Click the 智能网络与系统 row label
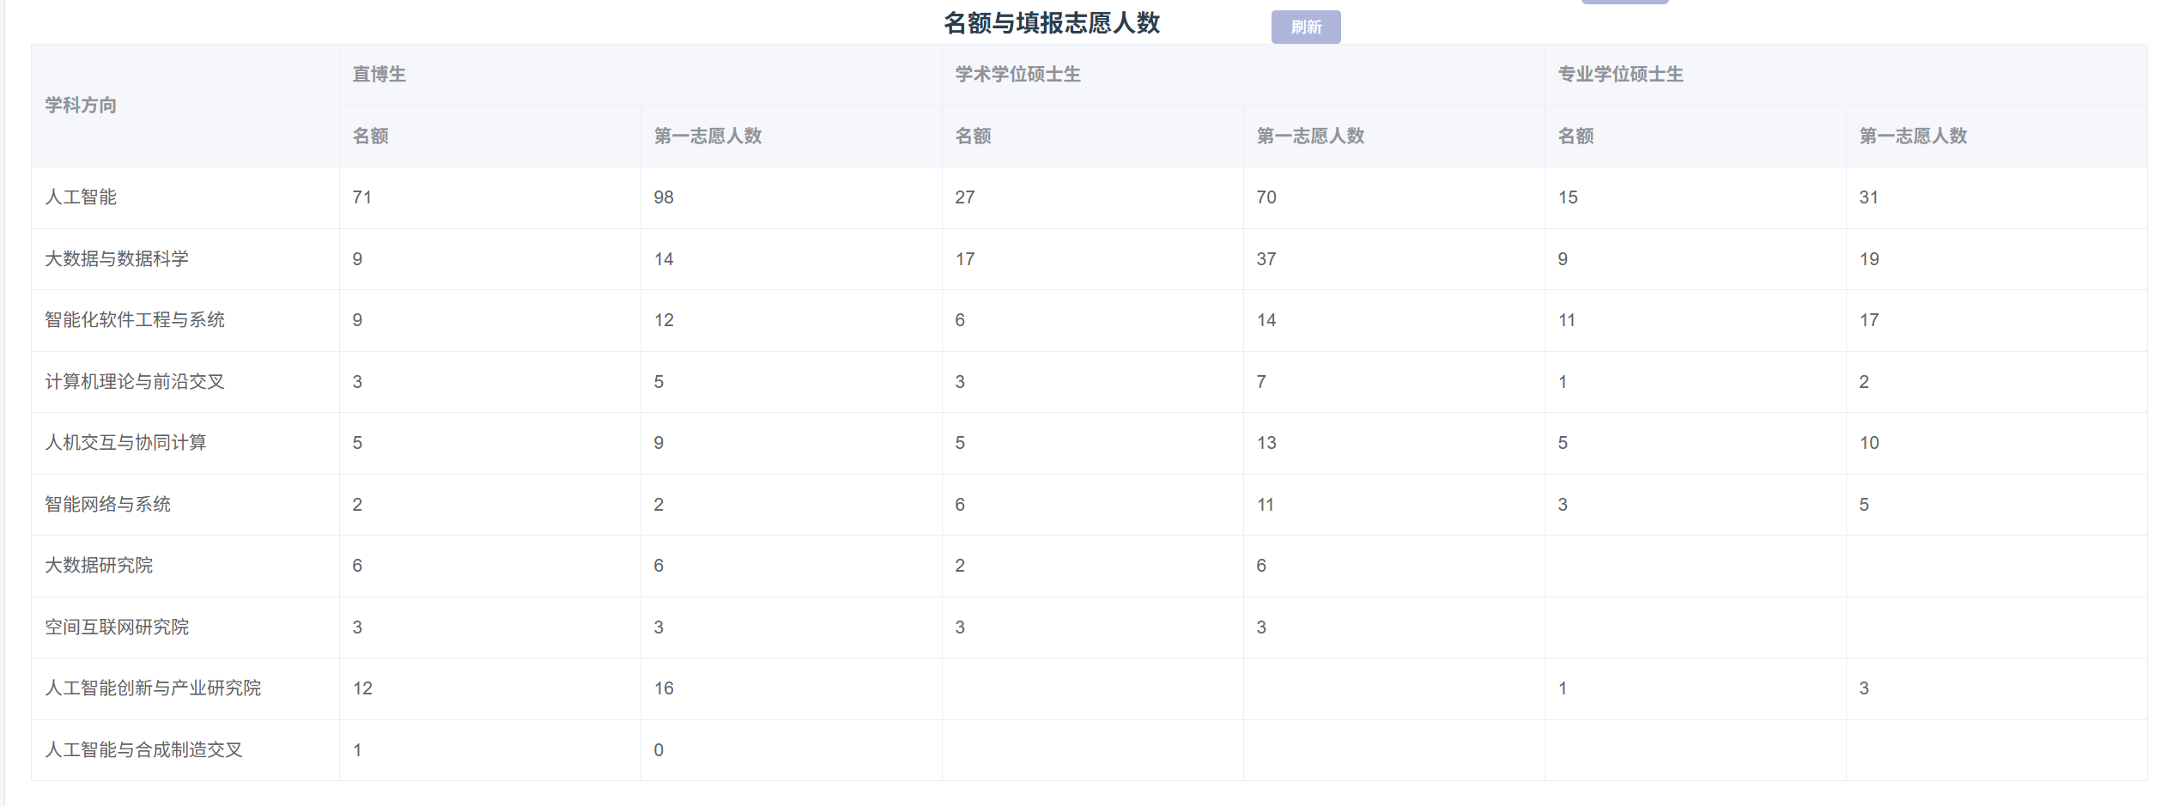Viewport: 2161px width, 806px height. [107, 505]
